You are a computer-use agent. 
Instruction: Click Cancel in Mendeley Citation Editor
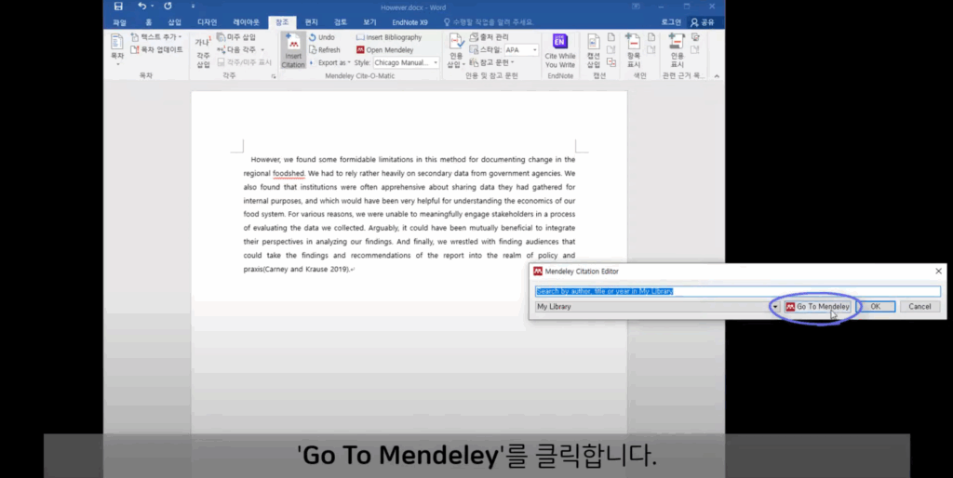919,307
